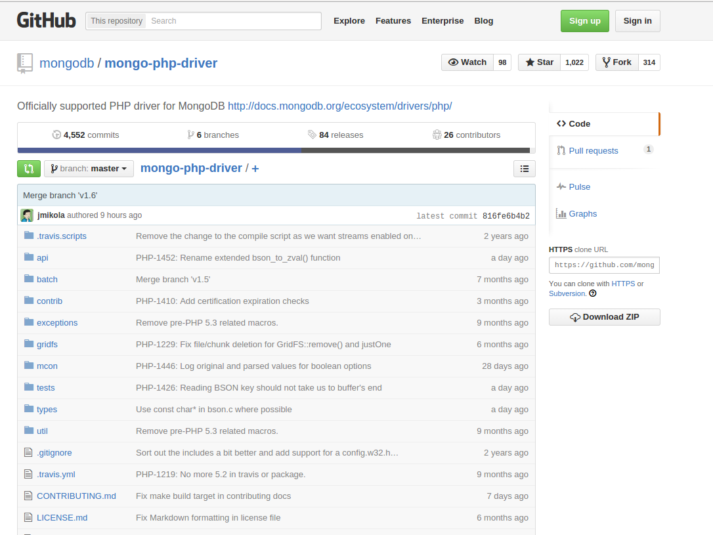Click the file icon beside .travis.yml
713x535 pixels.
point(28,474)
